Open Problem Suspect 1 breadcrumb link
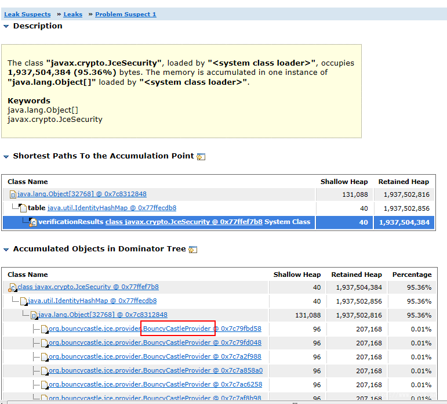 pyautogui.click(x=126, y=15)
